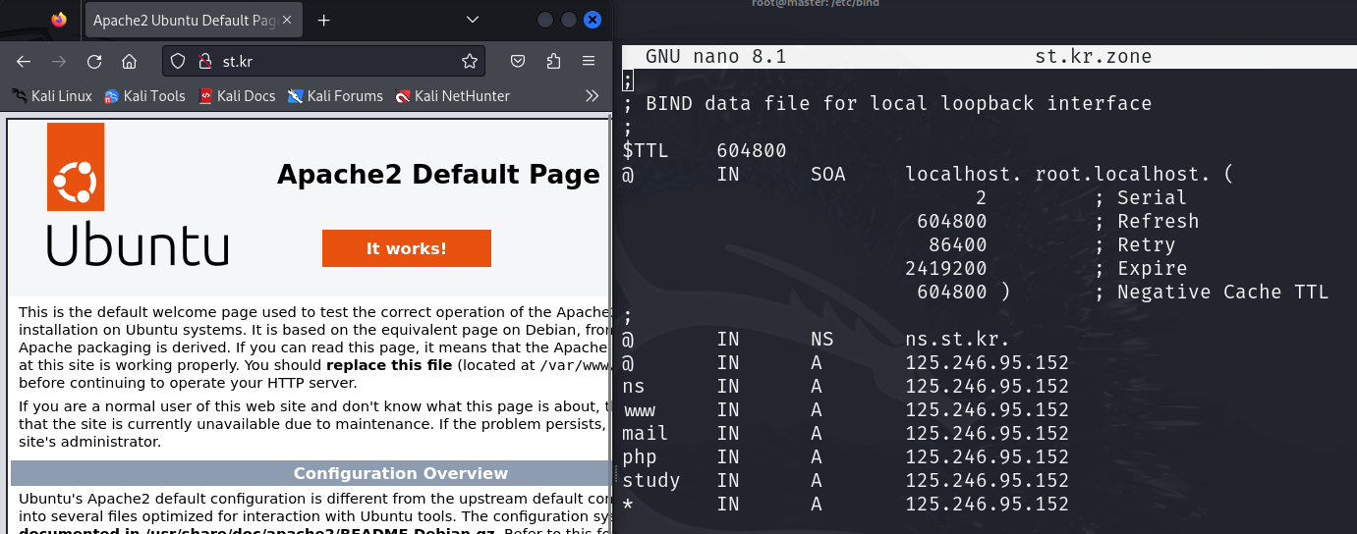Click the 'study' record name in nano
Image resolution: width=1357 pixels, height=534 pixels.
click(650, 481)
